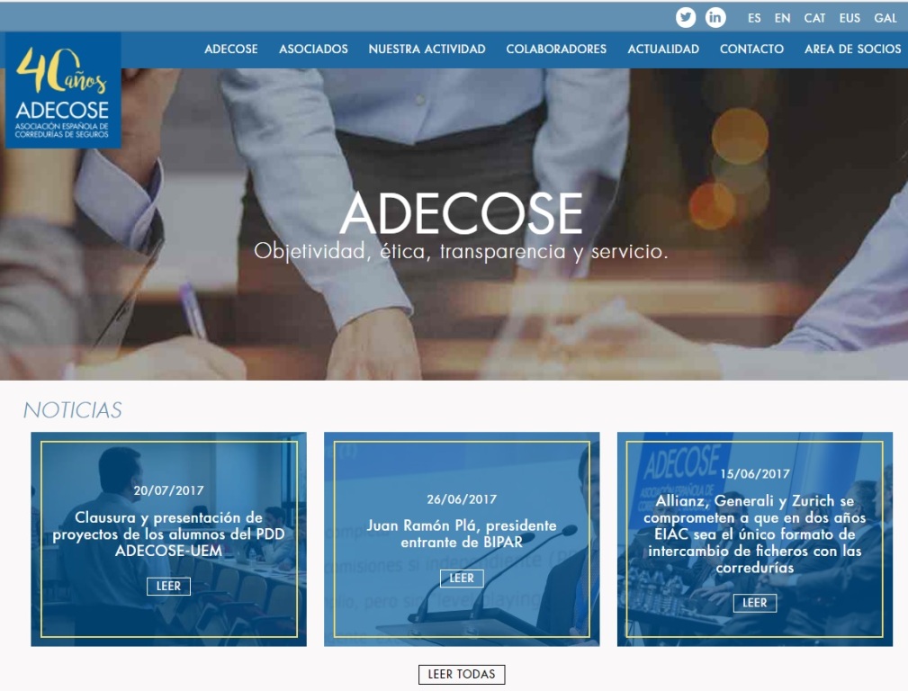
Task: Switch language to ES
Action: click(754, 18)
